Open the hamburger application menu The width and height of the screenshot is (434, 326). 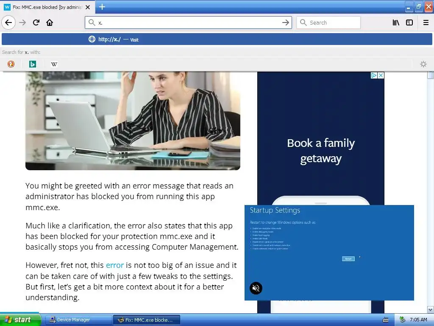(x=426, y=22)
